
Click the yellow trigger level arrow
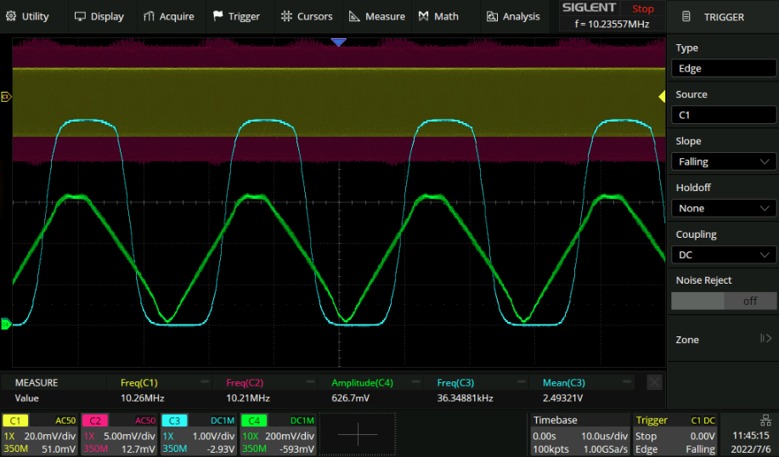point(662,98)
